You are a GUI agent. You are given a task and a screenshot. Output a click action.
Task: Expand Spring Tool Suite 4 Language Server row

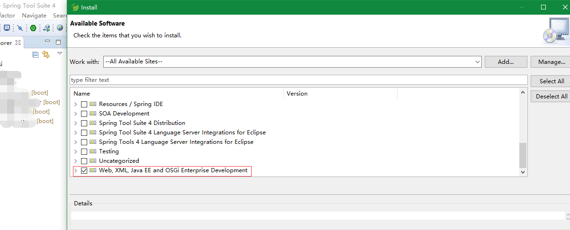75,133
